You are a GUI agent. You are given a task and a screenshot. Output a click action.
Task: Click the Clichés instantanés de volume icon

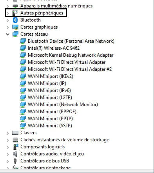click(15, 140)
